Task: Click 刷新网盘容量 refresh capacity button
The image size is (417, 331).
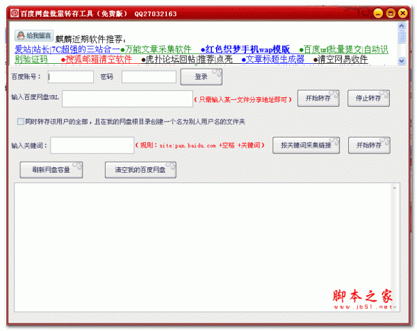Action: [x=51, y=169]
